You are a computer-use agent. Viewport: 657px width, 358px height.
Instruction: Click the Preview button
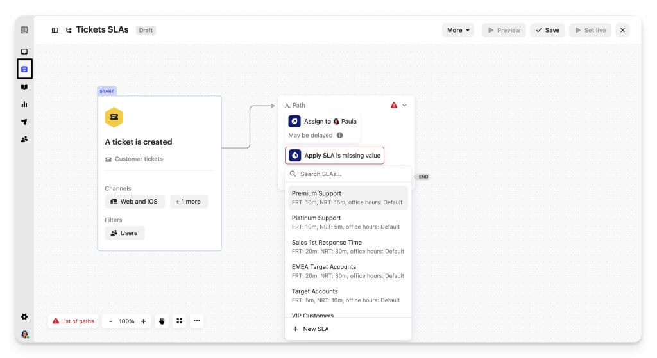coord(504,30)
